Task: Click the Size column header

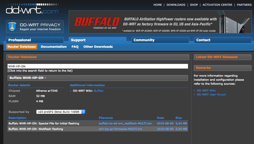Action: [x=179, y=118]
